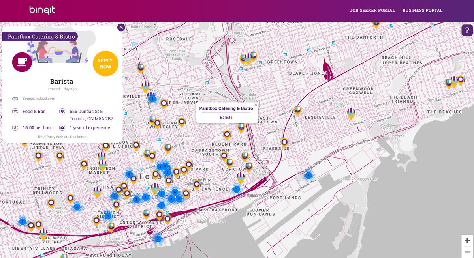The height and width of the screenshot is (258, 474).
Task: Select the building marker near Entertainment District
Action: click(146, 214)
